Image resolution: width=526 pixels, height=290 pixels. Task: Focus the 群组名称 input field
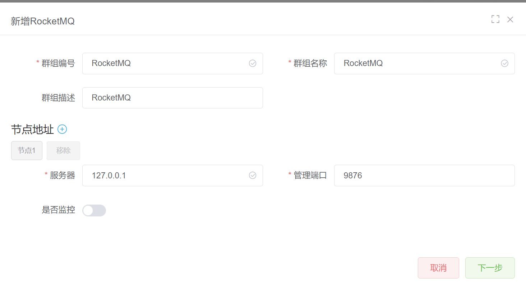424,64
